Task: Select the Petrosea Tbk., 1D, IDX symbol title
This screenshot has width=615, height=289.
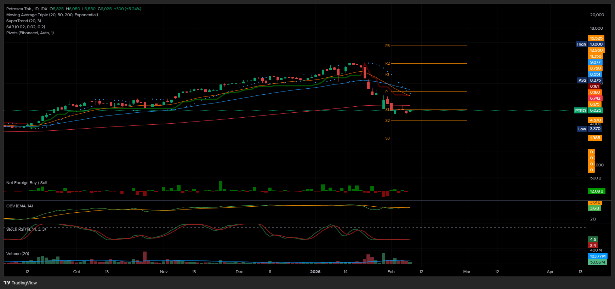Action: [x=27, y=9]
